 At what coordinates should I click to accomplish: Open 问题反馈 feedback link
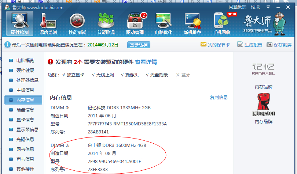pyautogui.click(x=238, y=7)
